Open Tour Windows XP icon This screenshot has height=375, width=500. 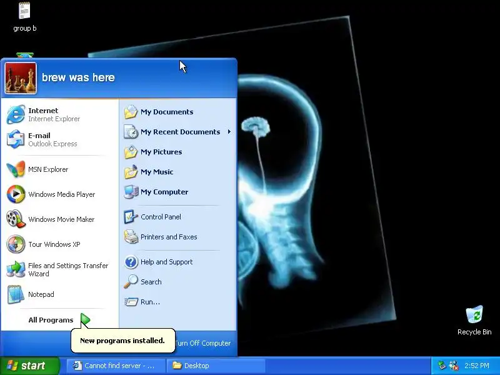[x=16, y=244]
